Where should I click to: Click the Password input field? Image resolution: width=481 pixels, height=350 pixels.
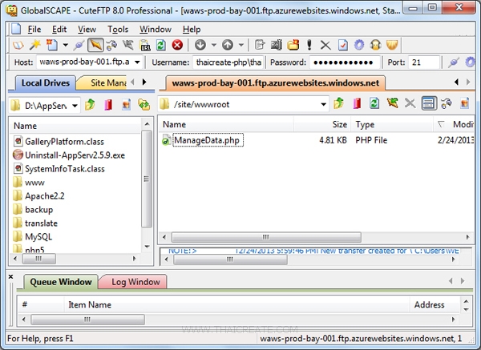click(345, 62)
